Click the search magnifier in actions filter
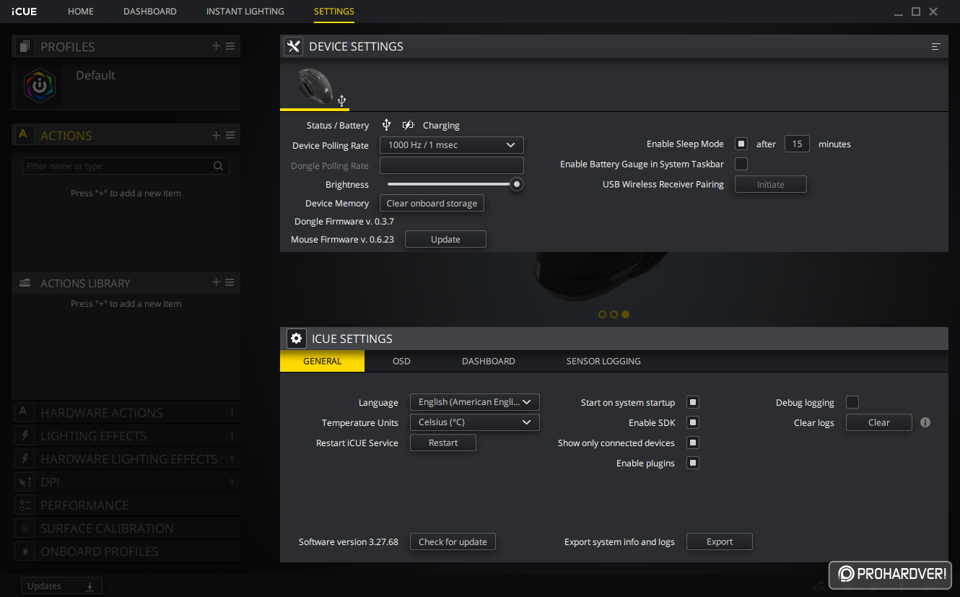Image resolution: width=960 pixels, height=597 pixels. tap(219, 166)
